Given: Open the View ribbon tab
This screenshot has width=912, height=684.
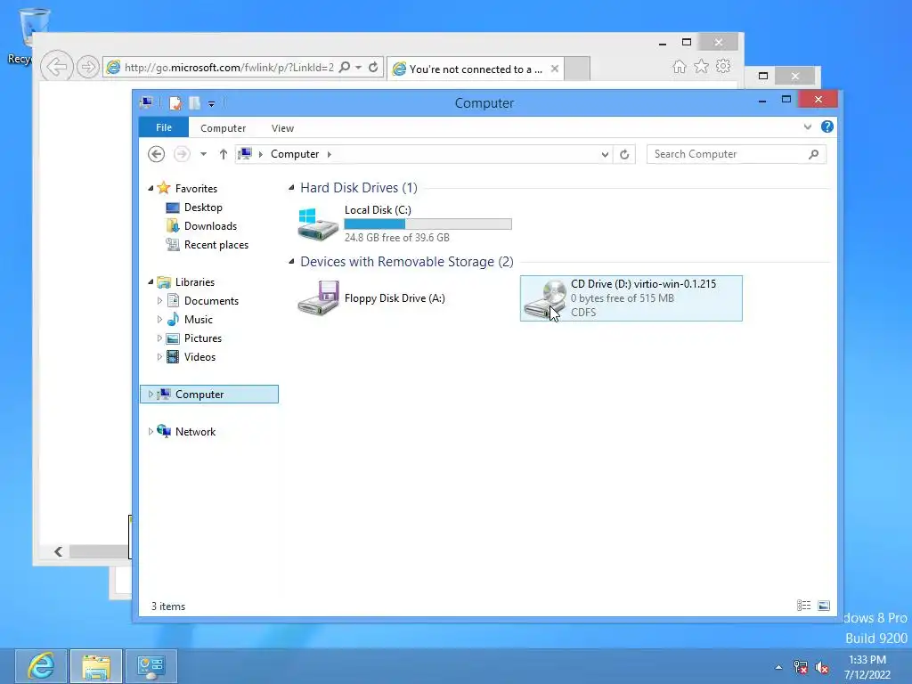Looking at the screenshot, I should (282, 128).
